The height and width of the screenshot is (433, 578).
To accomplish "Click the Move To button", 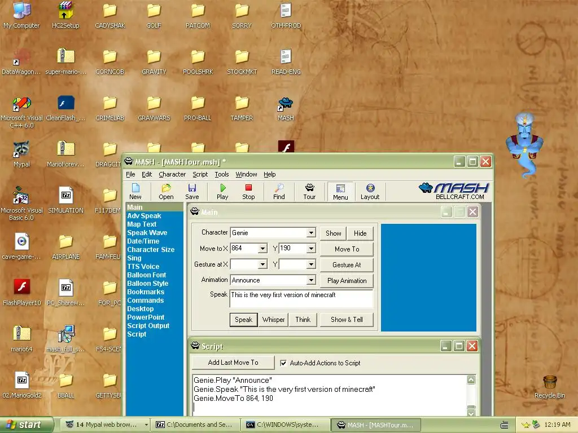I will coord(347,249).
